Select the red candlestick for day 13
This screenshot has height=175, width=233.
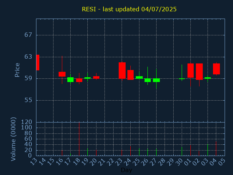point(38,62)
